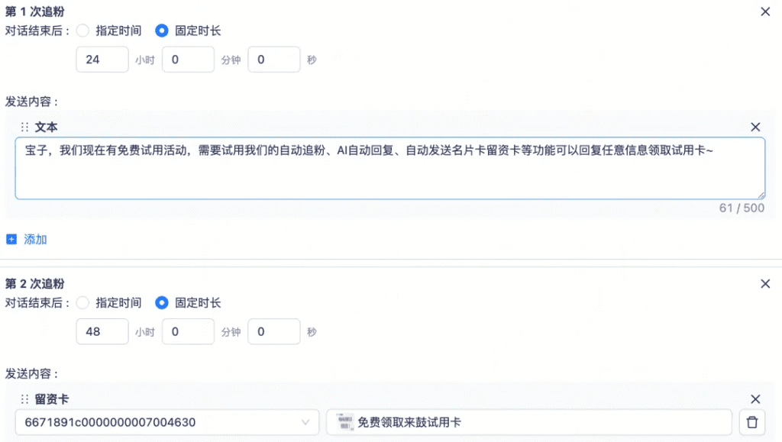Select 固定时长 radio in second follow-up
Viewport: 782px width, 442px height.
(x=161, y=302)
